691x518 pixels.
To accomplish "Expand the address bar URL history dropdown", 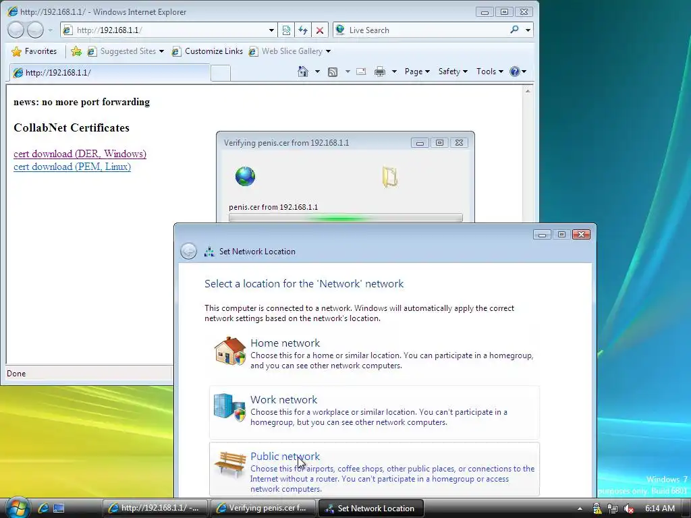I will (271, 30).
